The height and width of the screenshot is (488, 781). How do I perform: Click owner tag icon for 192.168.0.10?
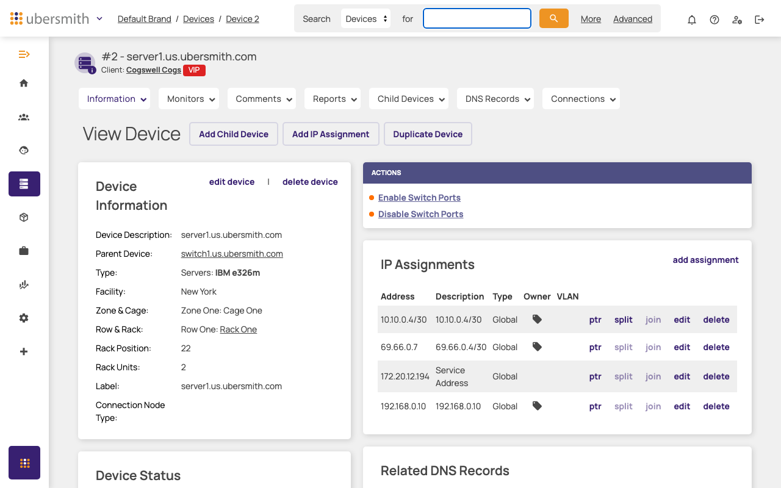click(537, 406)
